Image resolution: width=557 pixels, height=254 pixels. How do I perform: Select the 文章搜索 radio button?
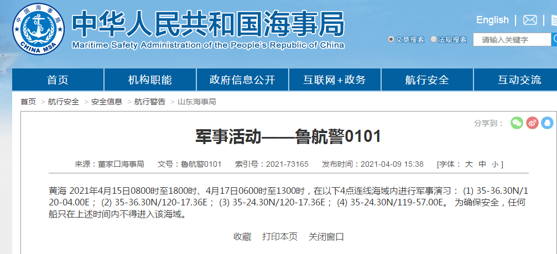pos(391,39)
